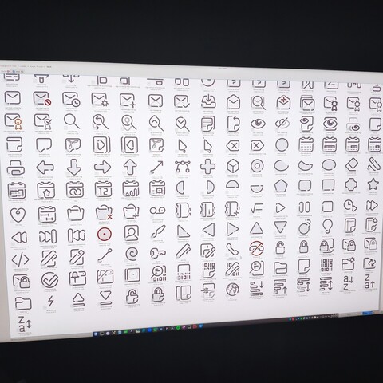The image size is (383, 383).
Task: Select the printer icon file
Action: pyautogui.click(x=16, y=168)
